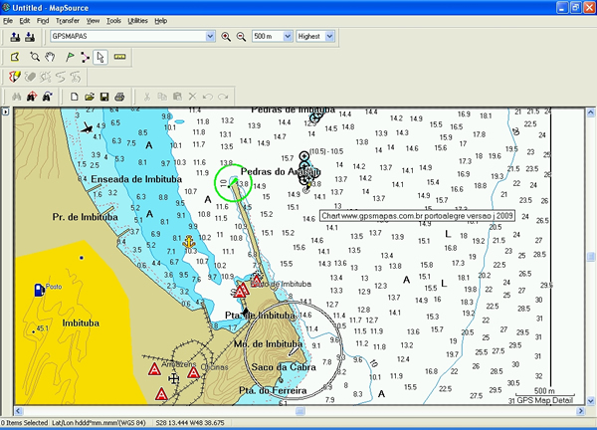Open the Transfer menu
Screen dimensions: 597x430
coord(68,20)
